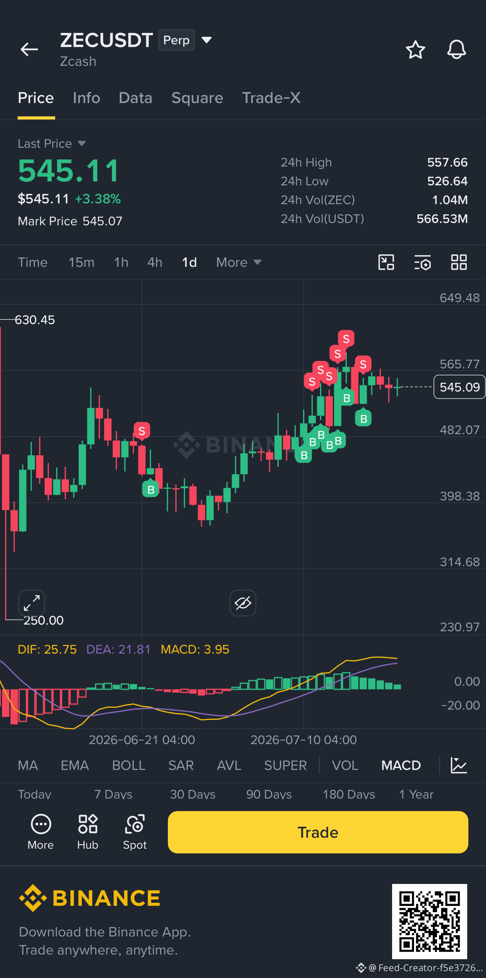Switch to the Trade-X tab
This screenshot has width=486, height=978.
tap(271, 98)
